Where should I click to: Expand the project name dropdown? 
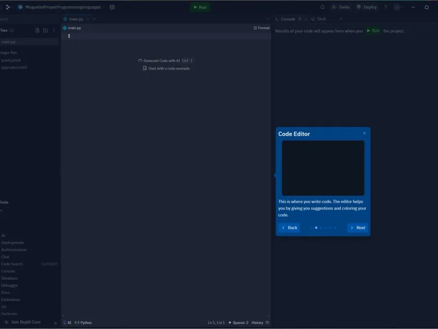(x=103, y=7)
